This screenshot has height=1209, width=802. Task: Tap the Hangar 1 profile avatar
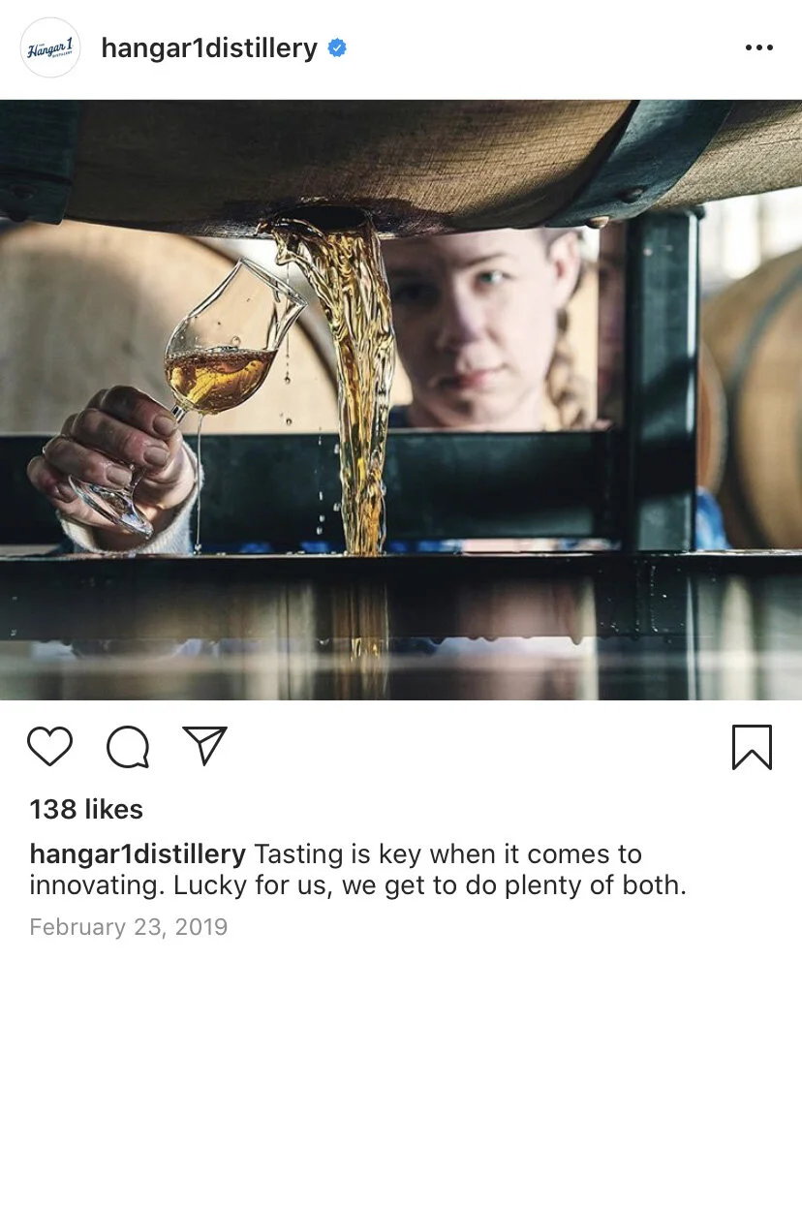50,47
